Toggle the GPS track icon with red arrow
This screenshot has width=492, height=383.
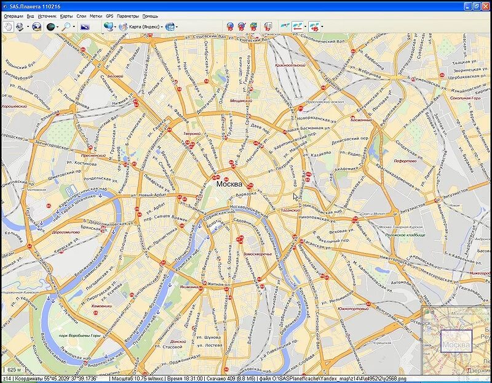tap(298, 26)
